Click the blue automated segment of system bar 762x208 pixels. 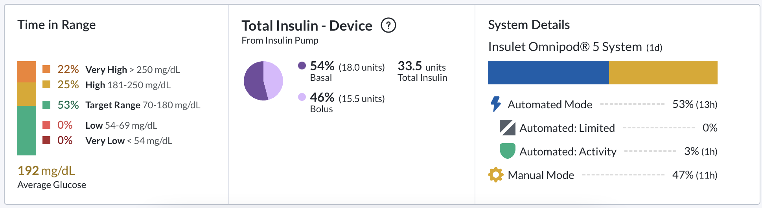coord(548,73)
